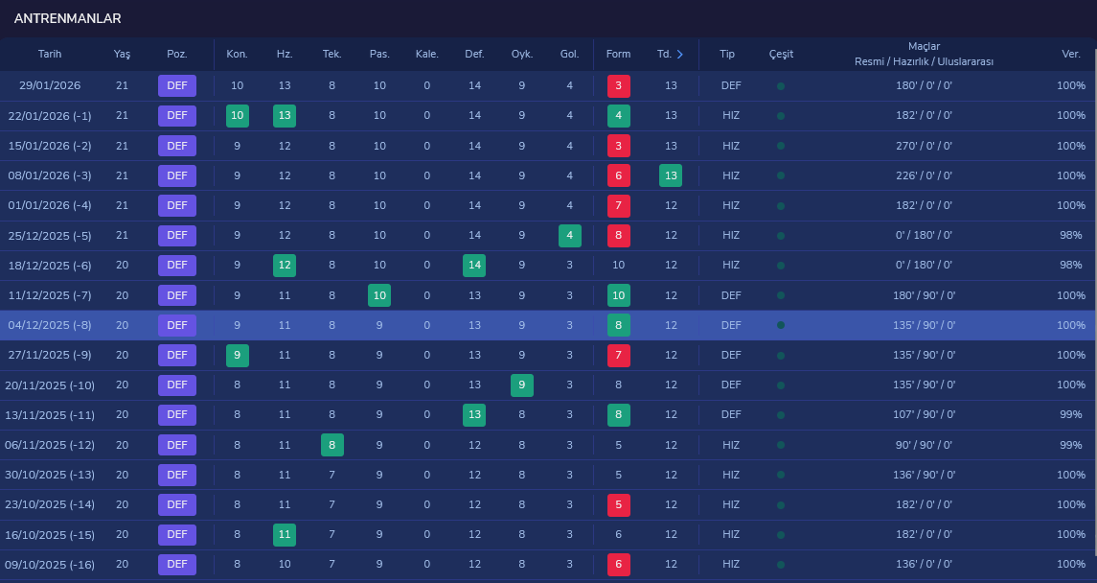Screen dimensions: 1097x583
Task: Click the green Form 10 badge in 11/12/2025 row
Action: [619, 295]
